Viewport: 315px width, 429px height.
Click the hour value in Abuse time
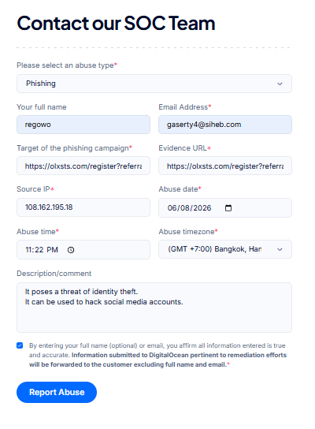28,250
